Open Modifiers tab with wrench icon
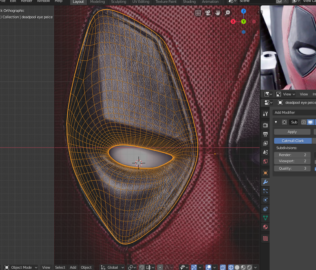This screenshot has height=270, width=316. (x=265, y=182)
